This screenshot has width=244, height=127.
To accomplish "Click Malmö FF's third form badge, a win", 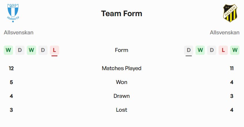I will [31, 50].
